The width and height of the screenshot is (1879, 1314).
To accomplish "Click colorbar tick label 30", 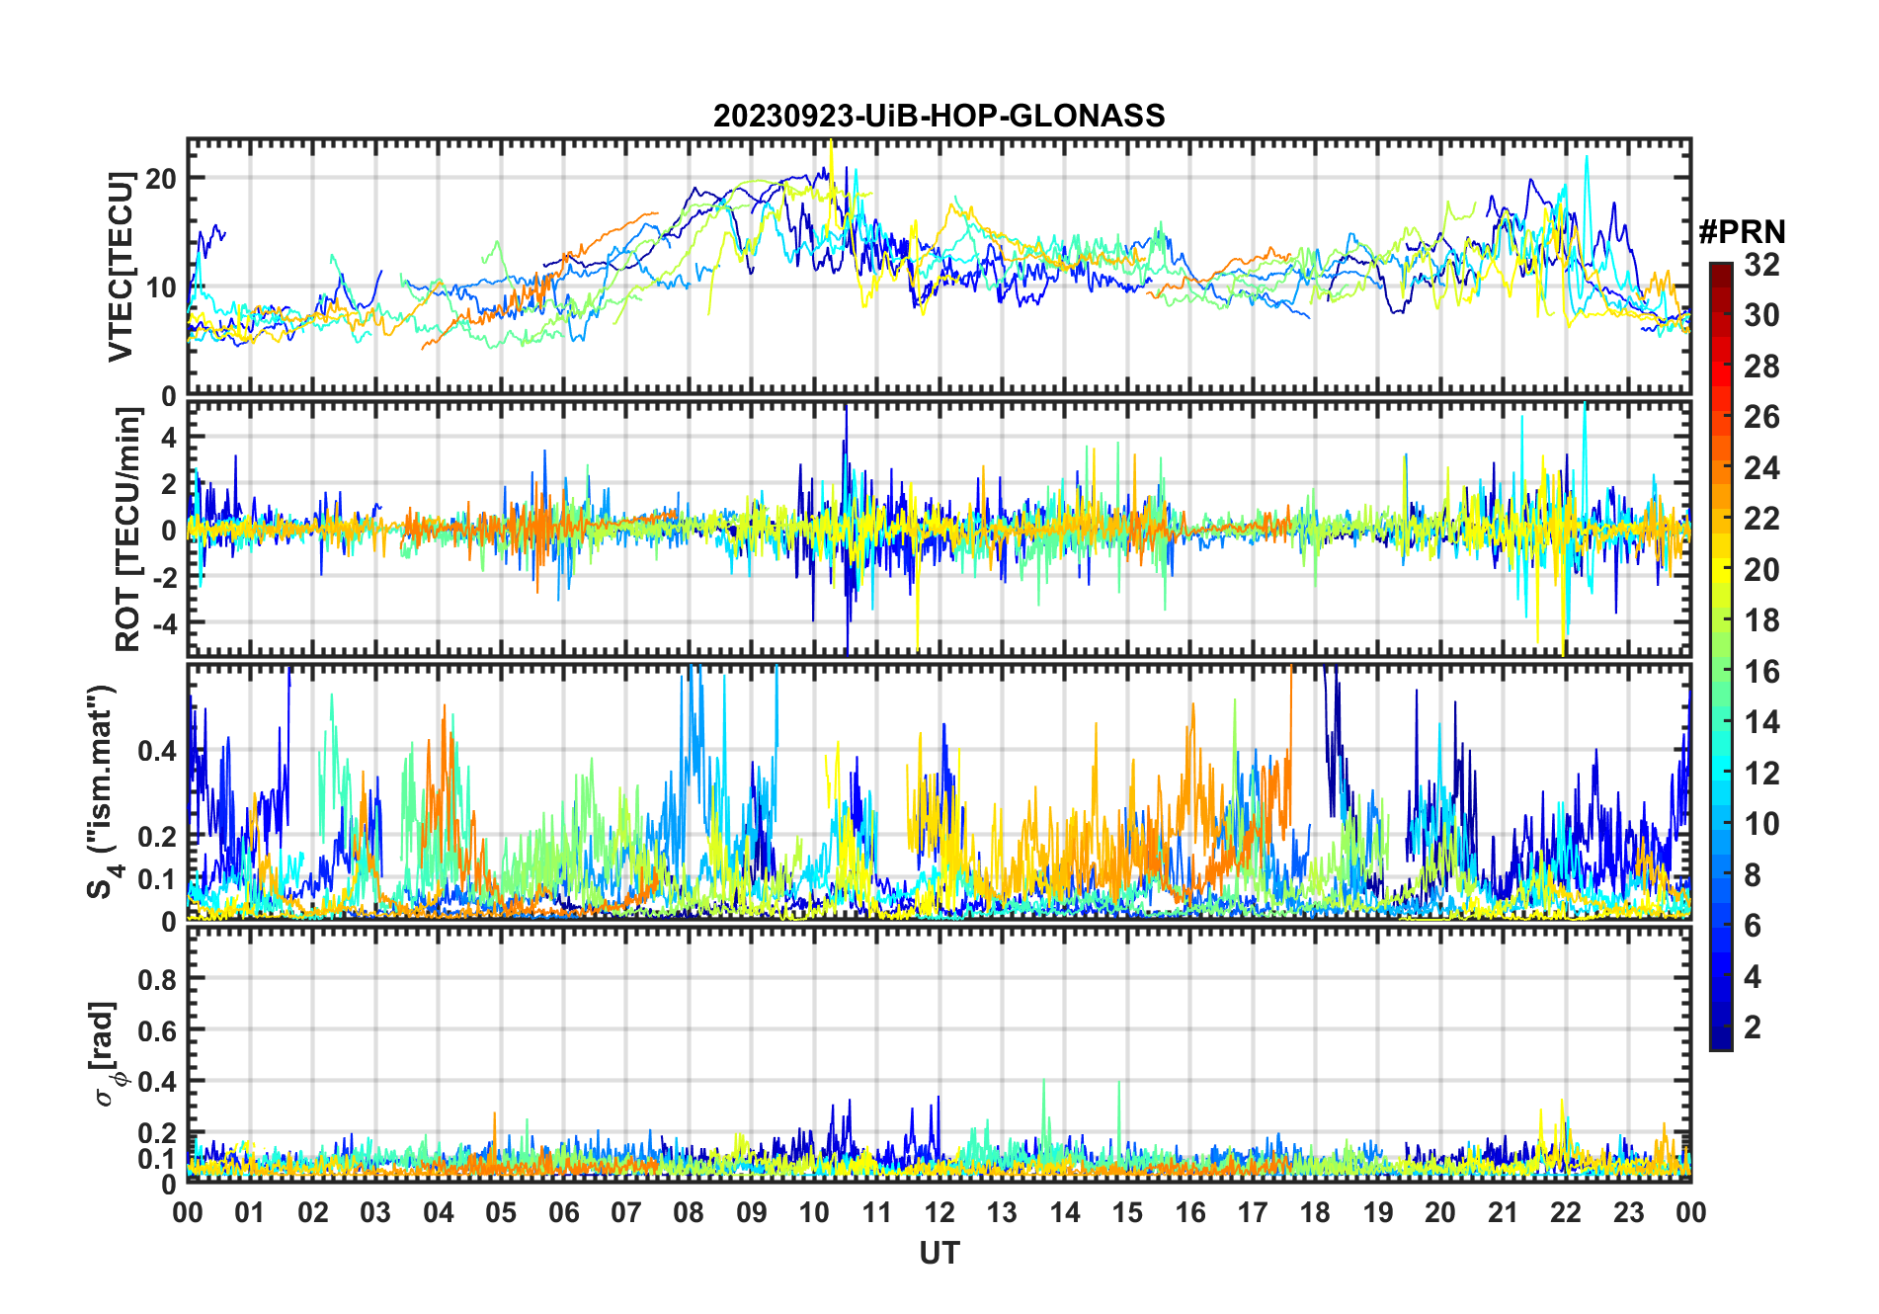I will pos(1761,315).
